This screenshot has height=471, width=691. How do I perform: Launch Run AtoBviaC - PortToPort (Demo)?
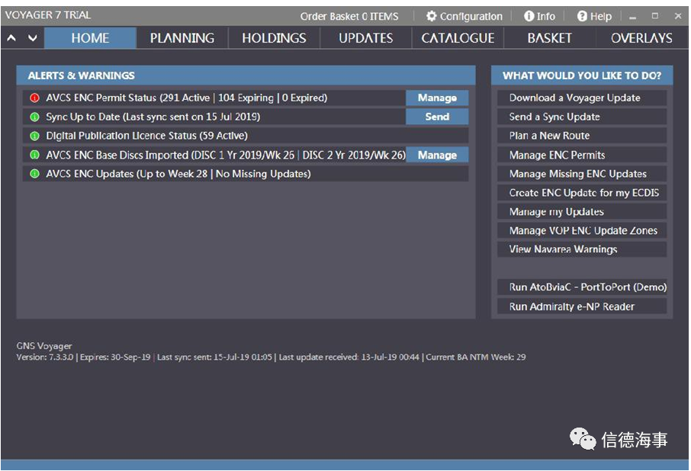pyautogui.click(x=582, y=287)
